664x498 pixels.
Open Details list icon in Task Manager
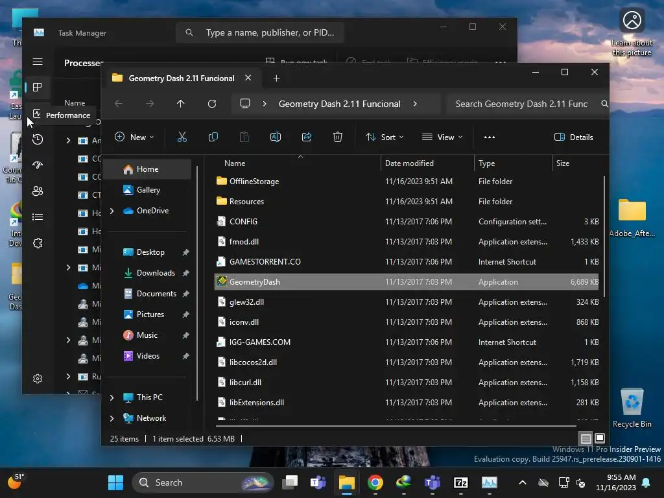(37, 217)
